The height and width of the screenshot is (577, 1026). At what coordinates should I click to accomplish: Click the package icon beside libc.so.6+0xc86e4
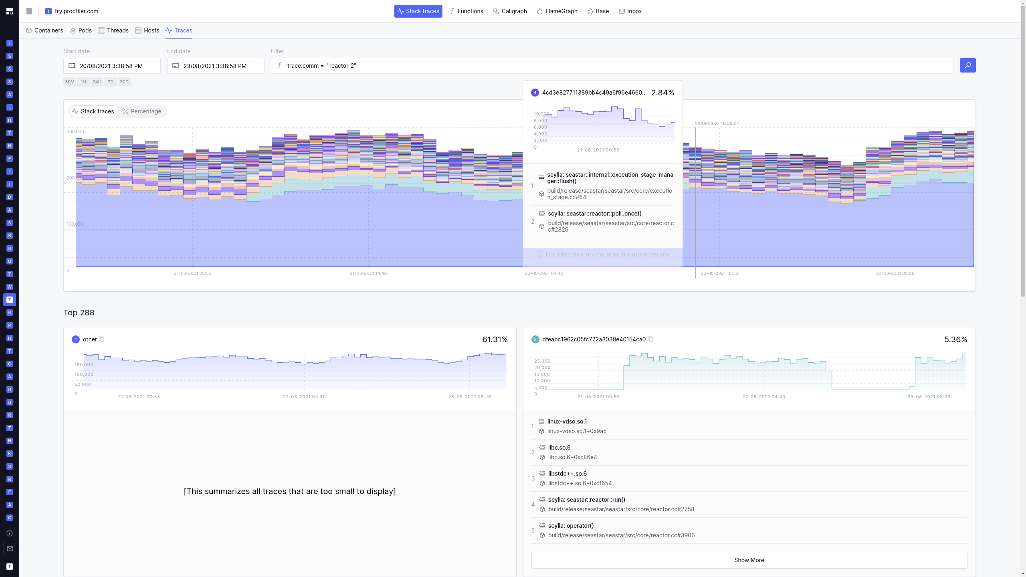click(542, 457)
